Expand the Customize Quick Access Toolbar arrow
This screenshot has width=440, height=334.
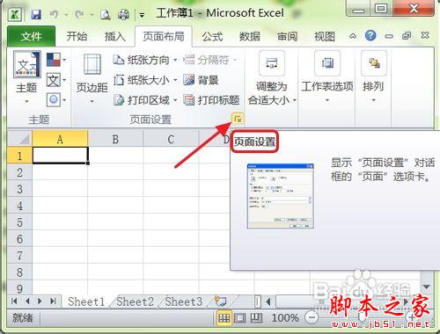tap(142, 15)
